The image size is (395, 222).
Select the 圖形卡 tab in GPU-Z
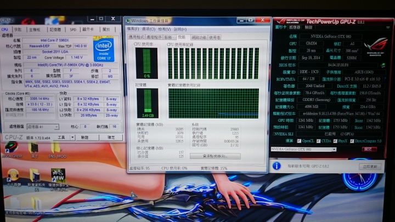(281, 27)
